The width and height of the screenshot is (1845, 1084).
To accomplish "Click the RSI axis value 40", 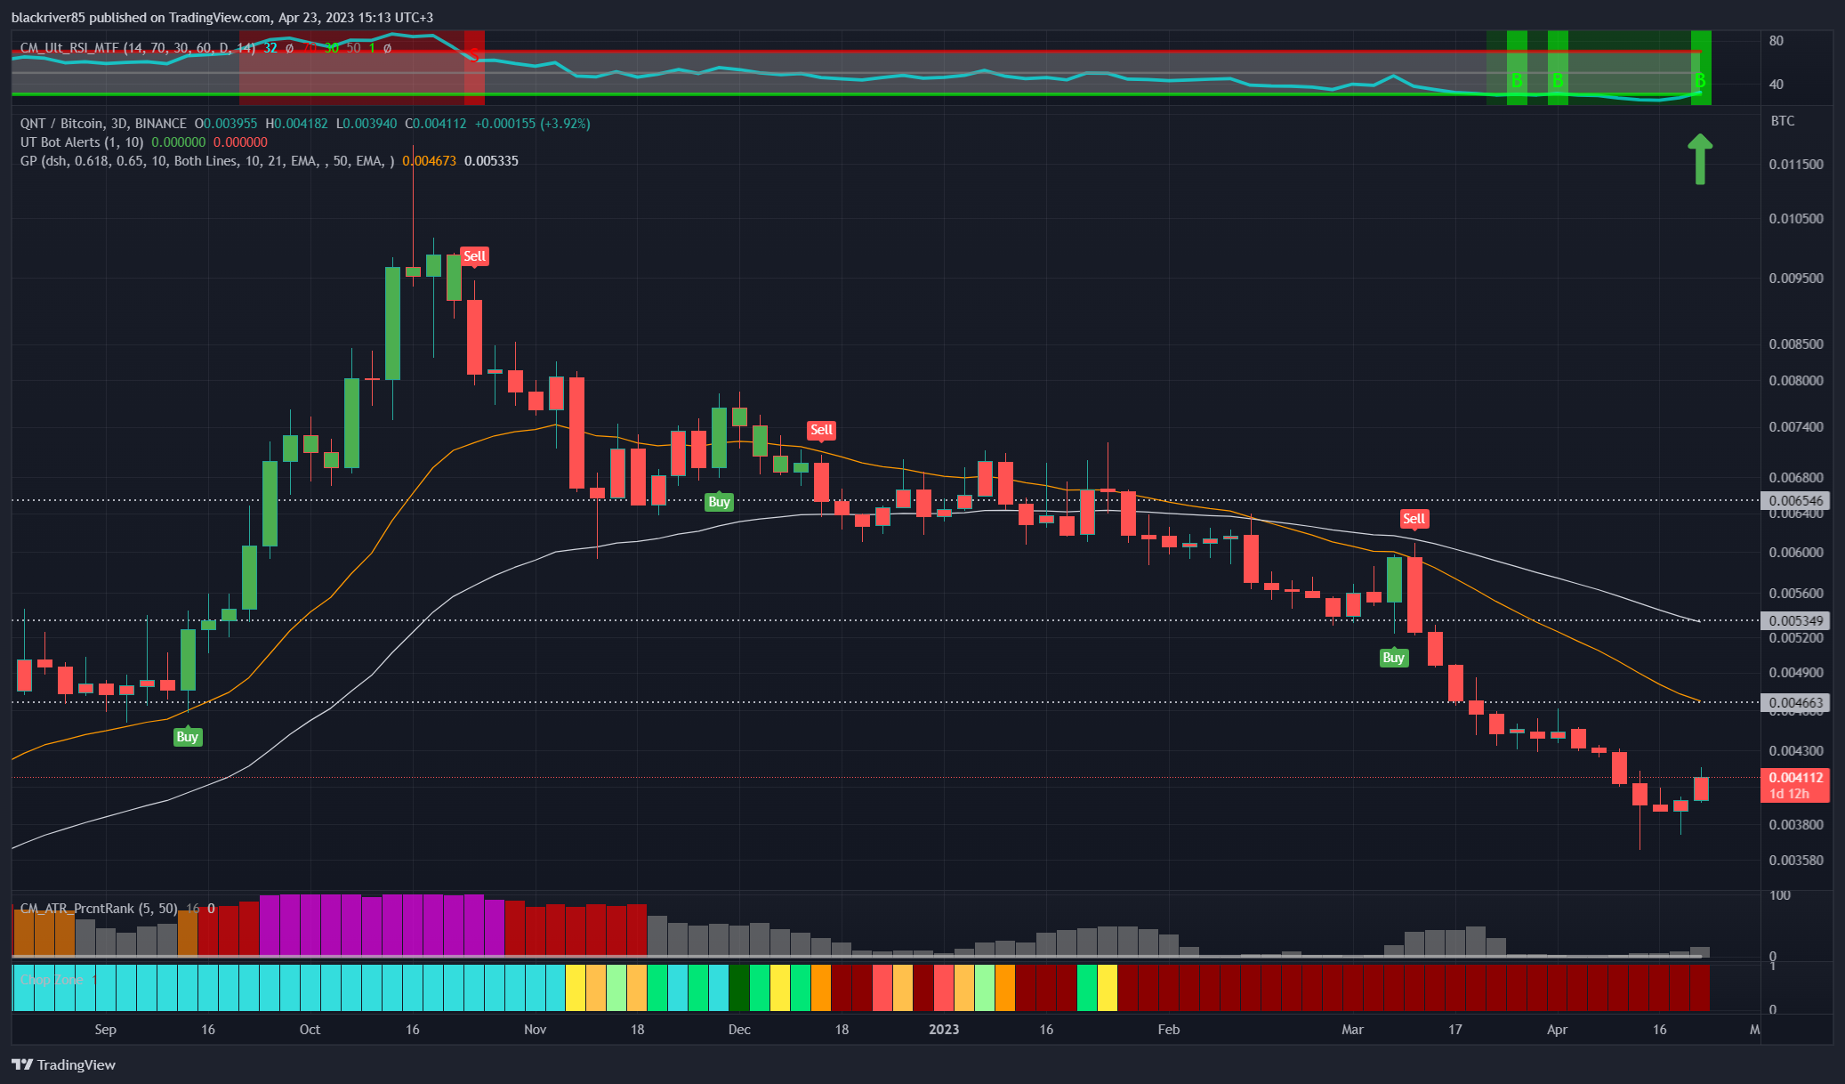I will click(1777, 85).
